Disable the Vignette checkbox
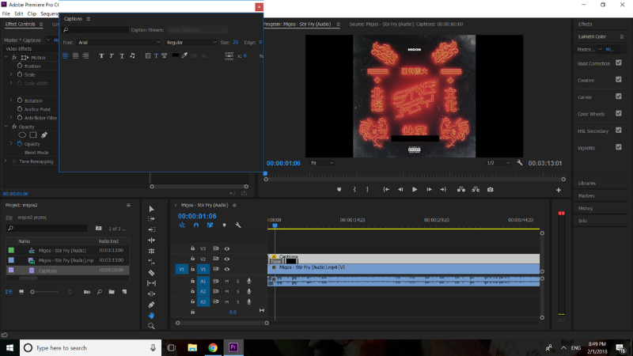Screen dimensions: 633x356 tap(618, 148)
